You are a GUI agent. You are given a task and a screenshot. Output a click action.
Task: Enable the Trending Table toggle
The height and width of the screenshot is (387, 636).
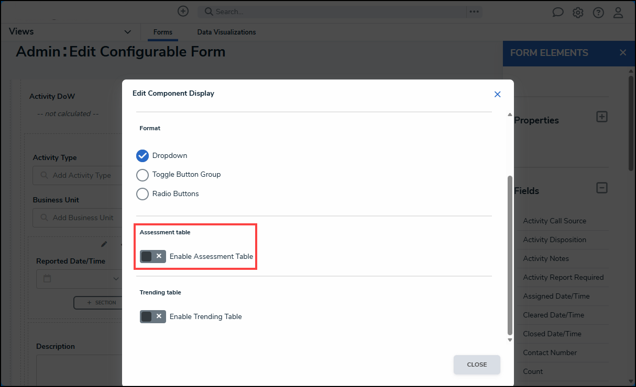point(153,316)
